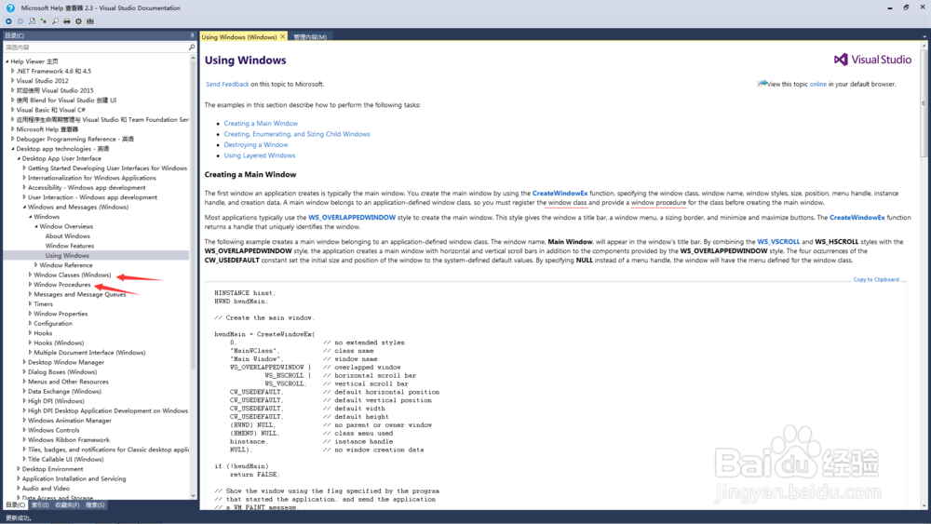Viewport: 931px width, 524px height.
Task: Click Copy to Clipboard link
Action: [876, 279]
